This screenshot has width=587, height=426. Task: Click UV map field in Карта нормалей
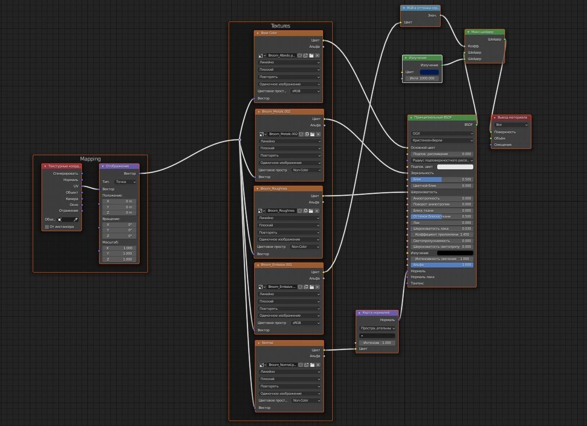coord(377,336)
